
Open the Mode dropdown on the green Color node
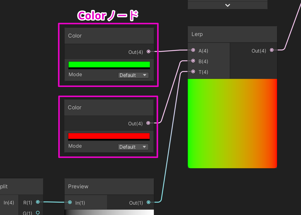point(133,75)
